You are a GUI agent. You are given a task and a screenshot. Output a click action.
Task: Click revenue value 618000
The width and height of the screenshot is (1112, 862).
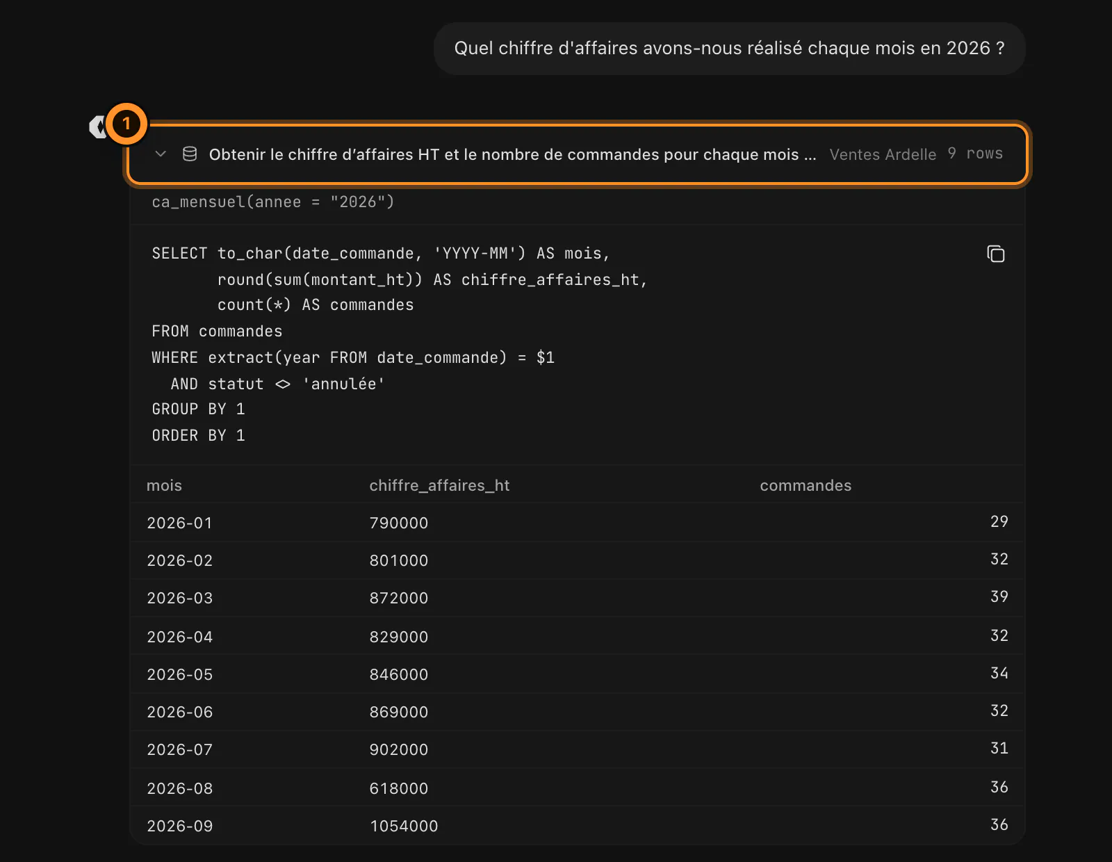399,788
